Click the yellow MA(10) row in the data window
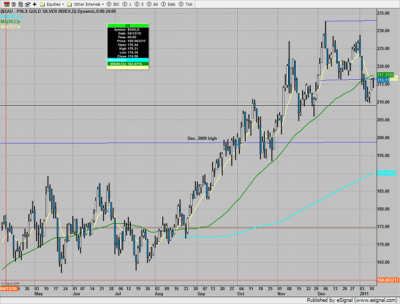 coord(128,67)
